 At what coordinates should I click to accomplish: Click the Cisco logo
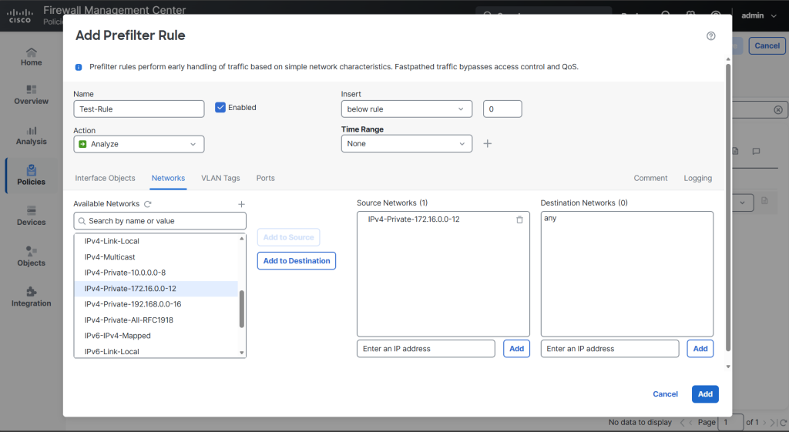[x=19, y=15]
